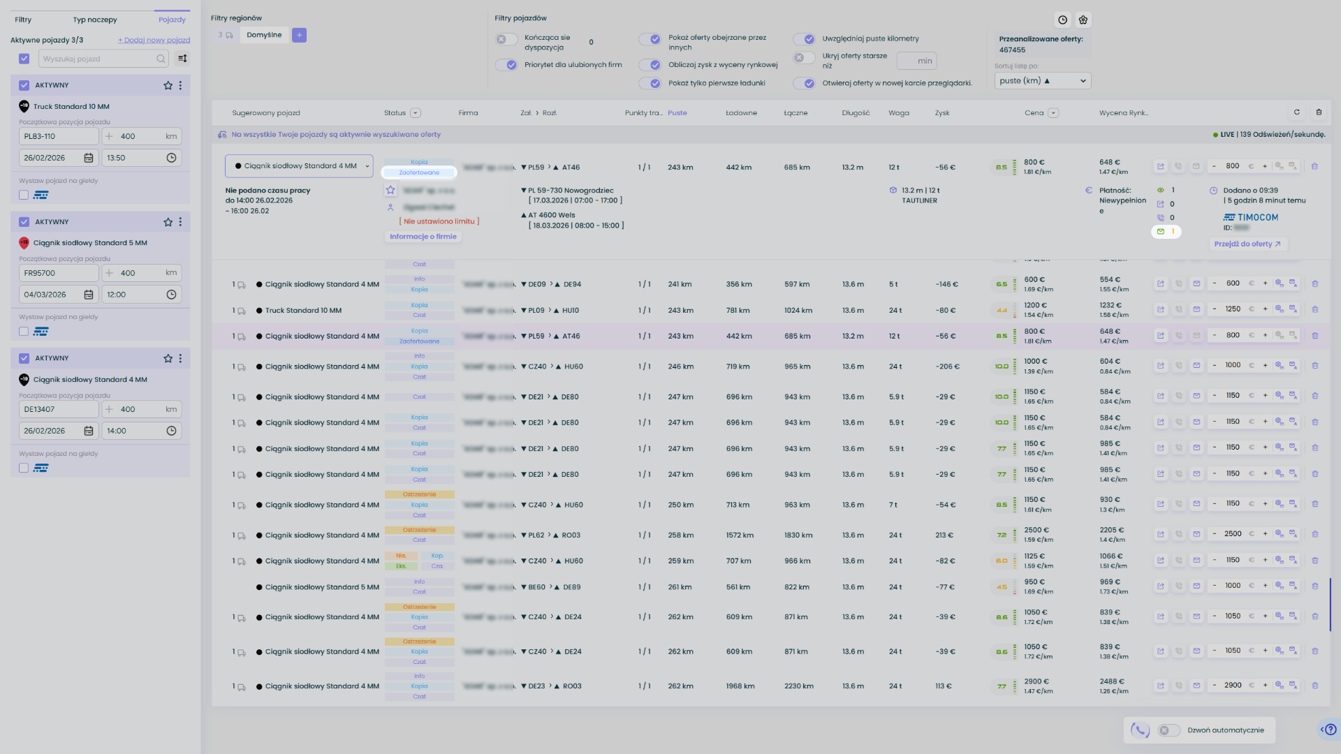Viewport: 1341px width, 754px height.
Task: Switch to the Filtry tab
Action: 23,20
